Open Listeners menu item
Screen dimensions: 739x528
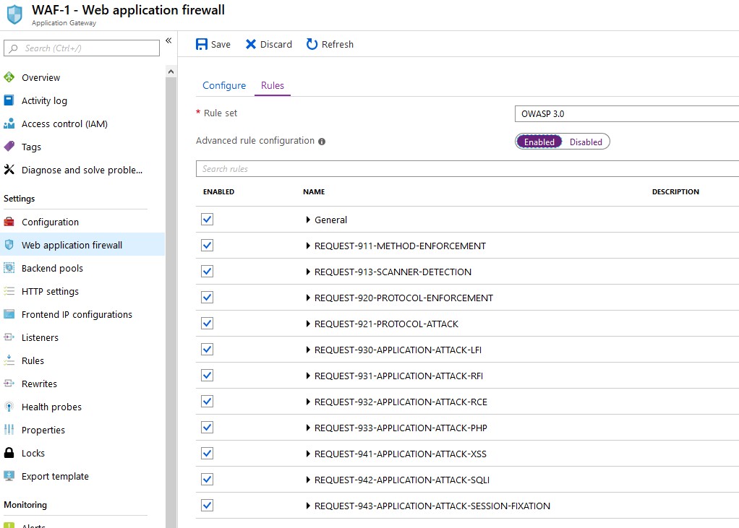40,337
